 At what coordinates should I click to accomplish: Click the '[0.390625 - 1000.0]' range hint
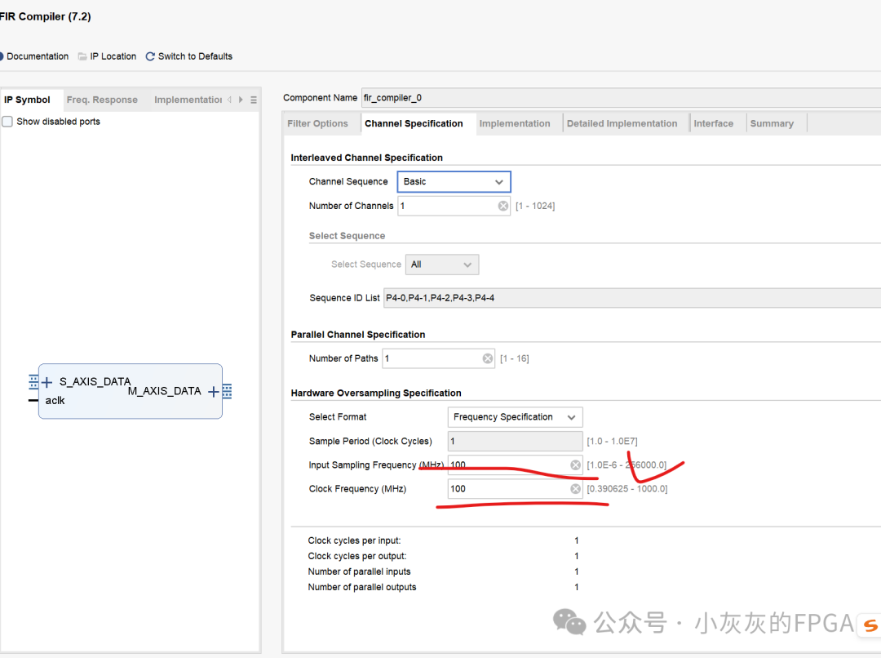627,489
